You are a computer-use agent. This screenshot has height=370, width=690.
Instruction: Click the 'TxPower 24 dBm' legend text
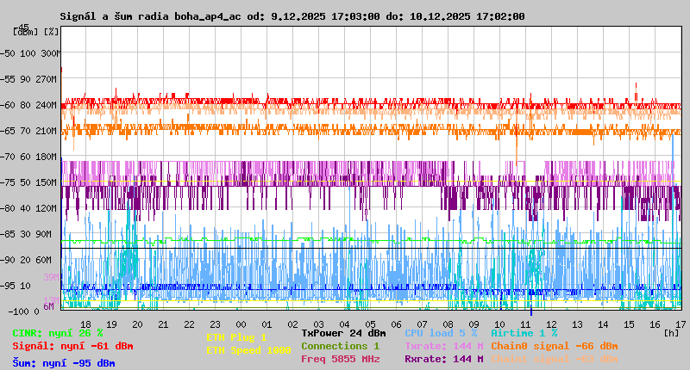[x=343, y=334]
